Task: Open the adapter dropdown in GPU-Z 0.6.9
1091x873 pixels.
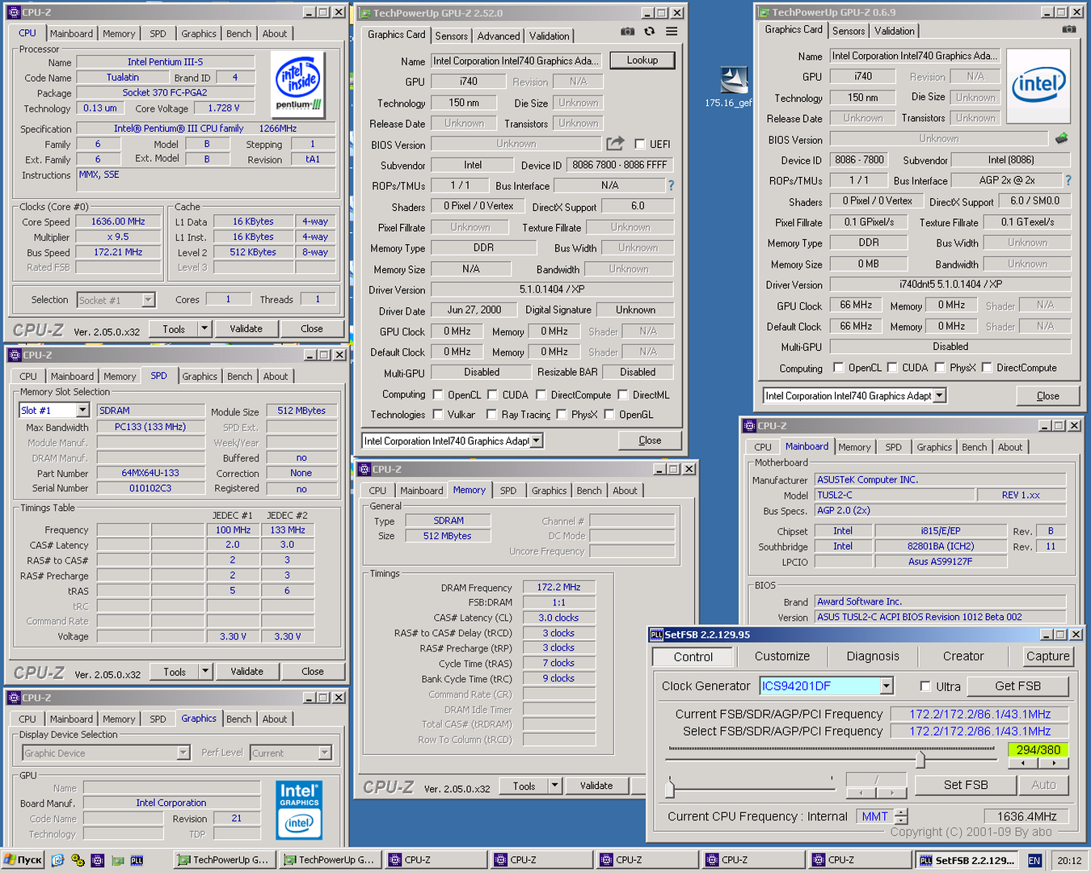Action: [939, 395]
